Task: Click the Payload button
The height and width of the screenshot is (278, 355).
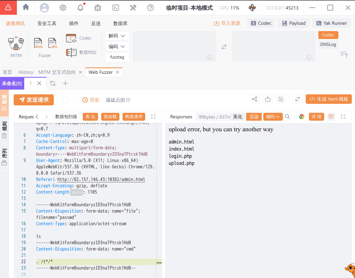Action: 294,23
